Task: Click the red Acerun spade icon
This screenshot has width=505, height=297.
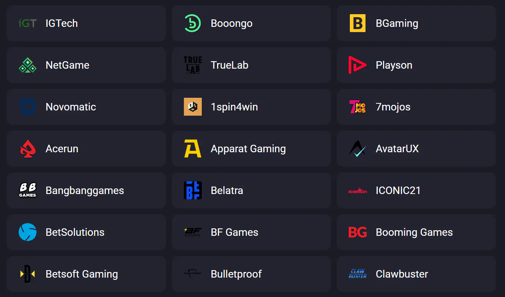Action: coord(28,149)
